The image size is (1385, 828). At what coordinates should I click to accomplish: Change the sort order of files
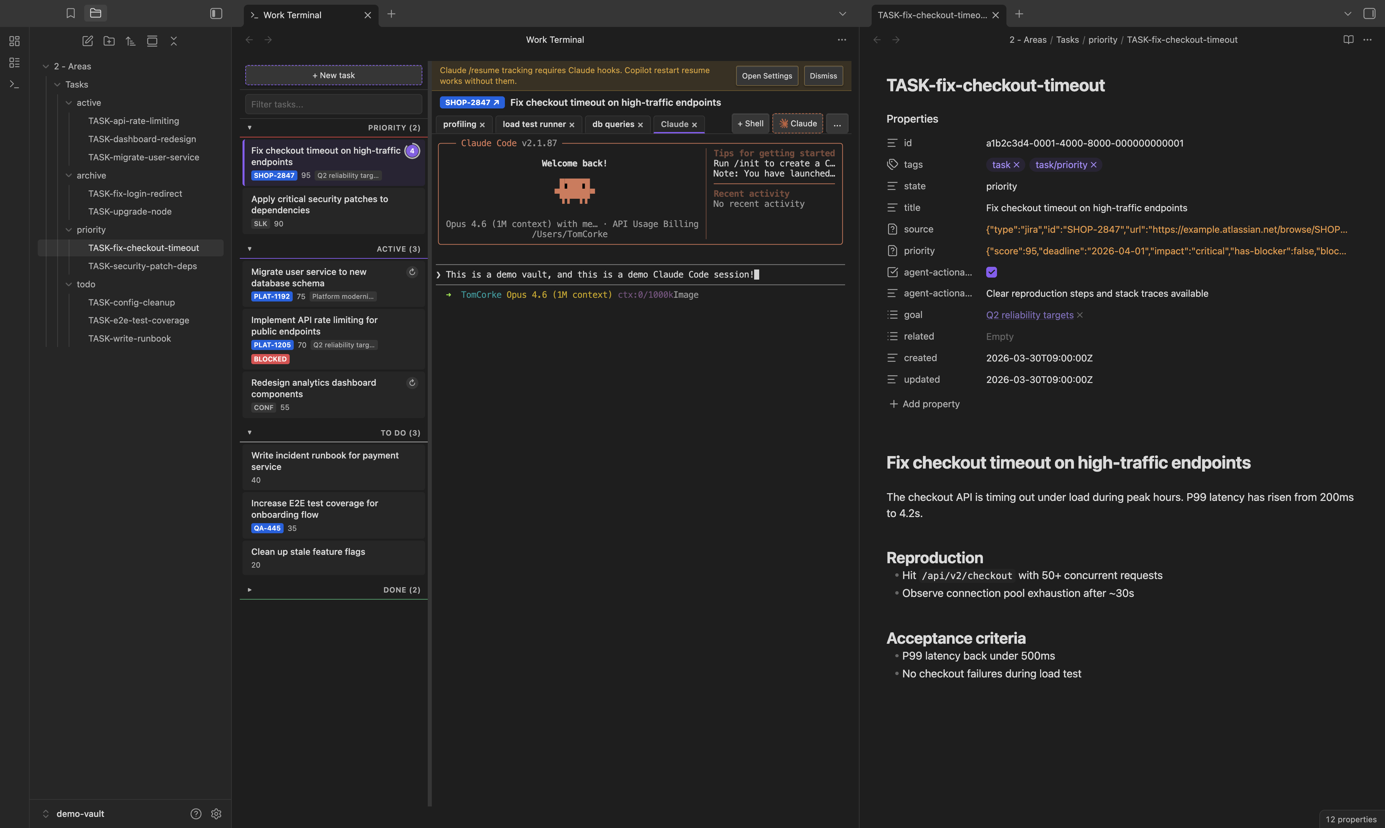131,41
